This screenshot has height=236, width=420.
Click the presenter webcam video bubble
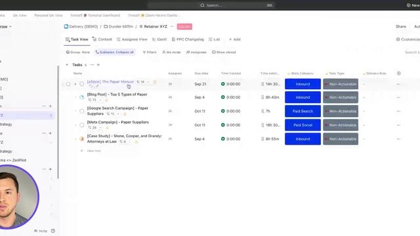[x=19, y=197]
